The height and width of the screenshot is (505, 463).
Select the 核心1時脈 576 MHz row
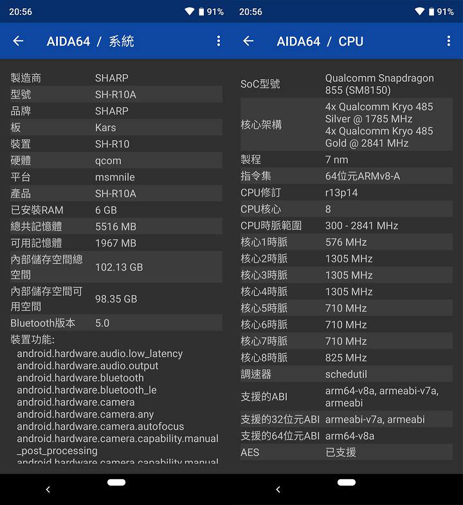[347, 242]
